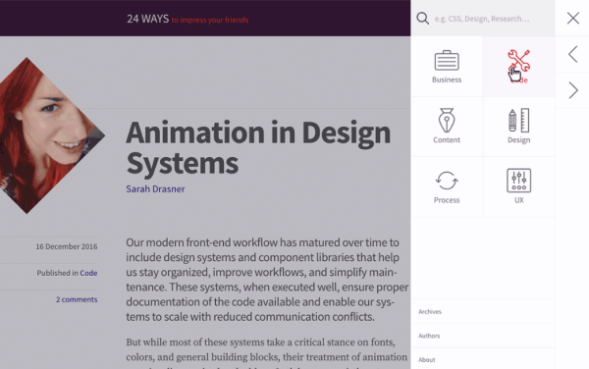Viewport: 589px width, 369px height.
Task: Open Sarah Drasner author link
Action: tap(155, 188)
